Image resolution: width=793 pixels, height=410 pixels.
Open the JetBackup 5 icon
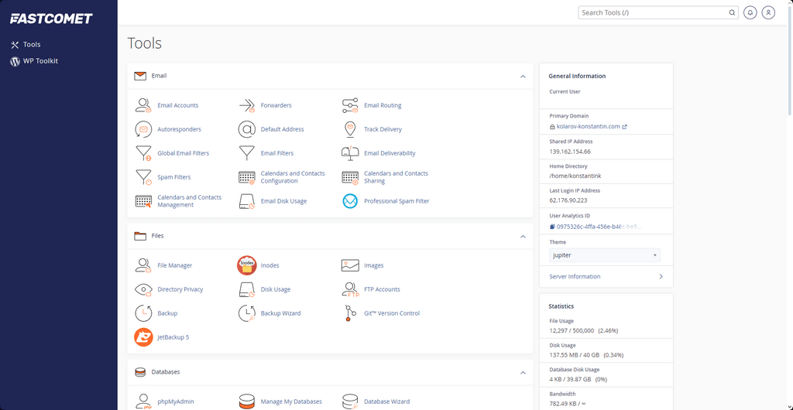(143, 337)
